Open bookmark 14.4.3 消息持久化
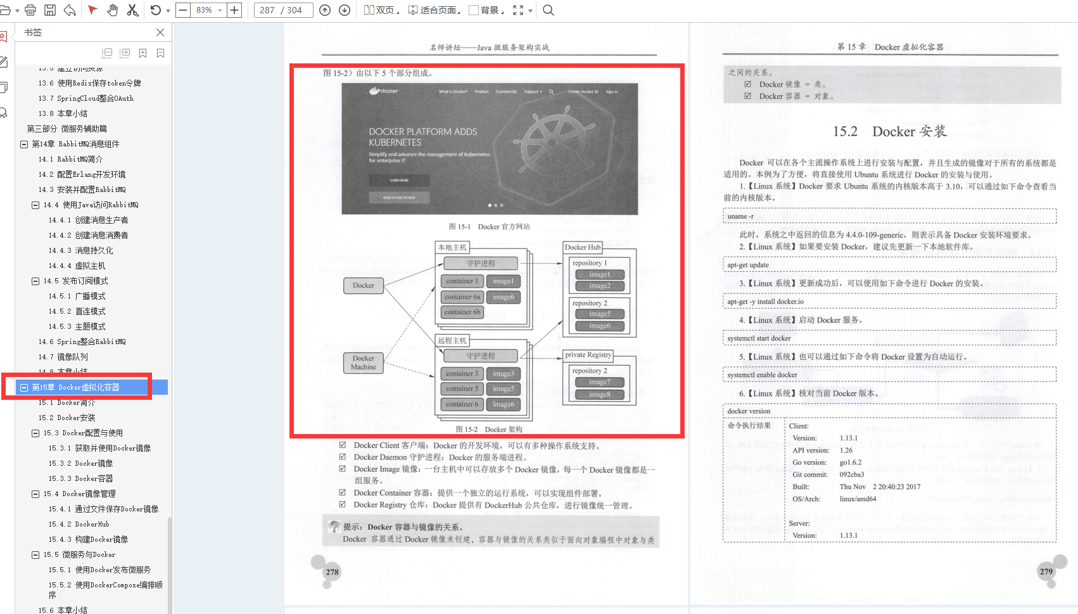Screen dimensions: 1078x614 (80, 250)
